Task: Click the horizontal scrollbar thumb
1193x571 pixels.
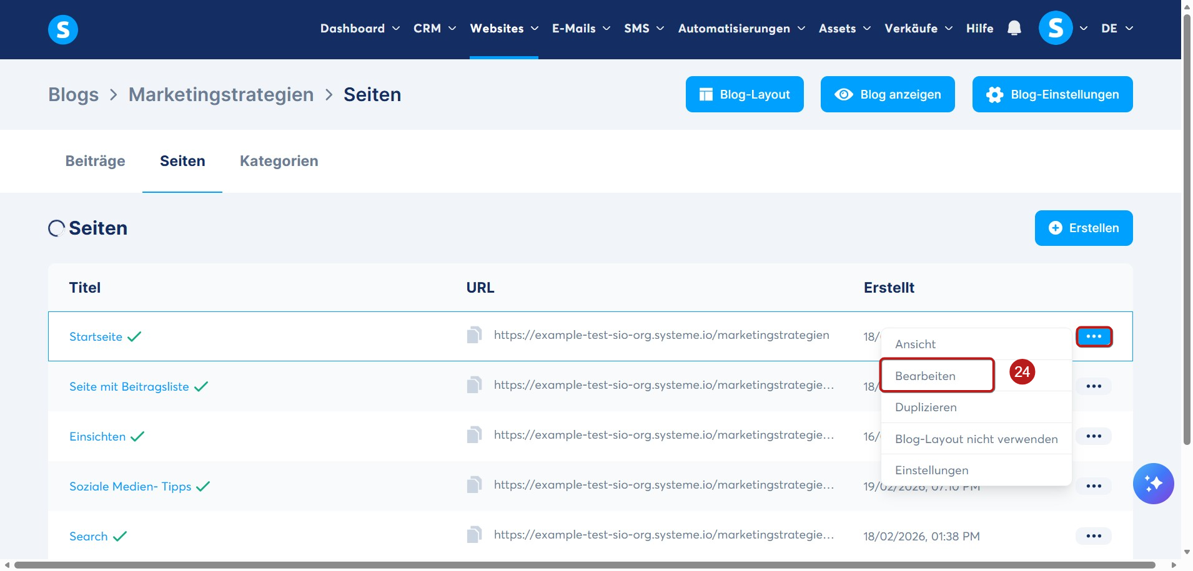Action: pyautogui.click(x=584, y=565)
